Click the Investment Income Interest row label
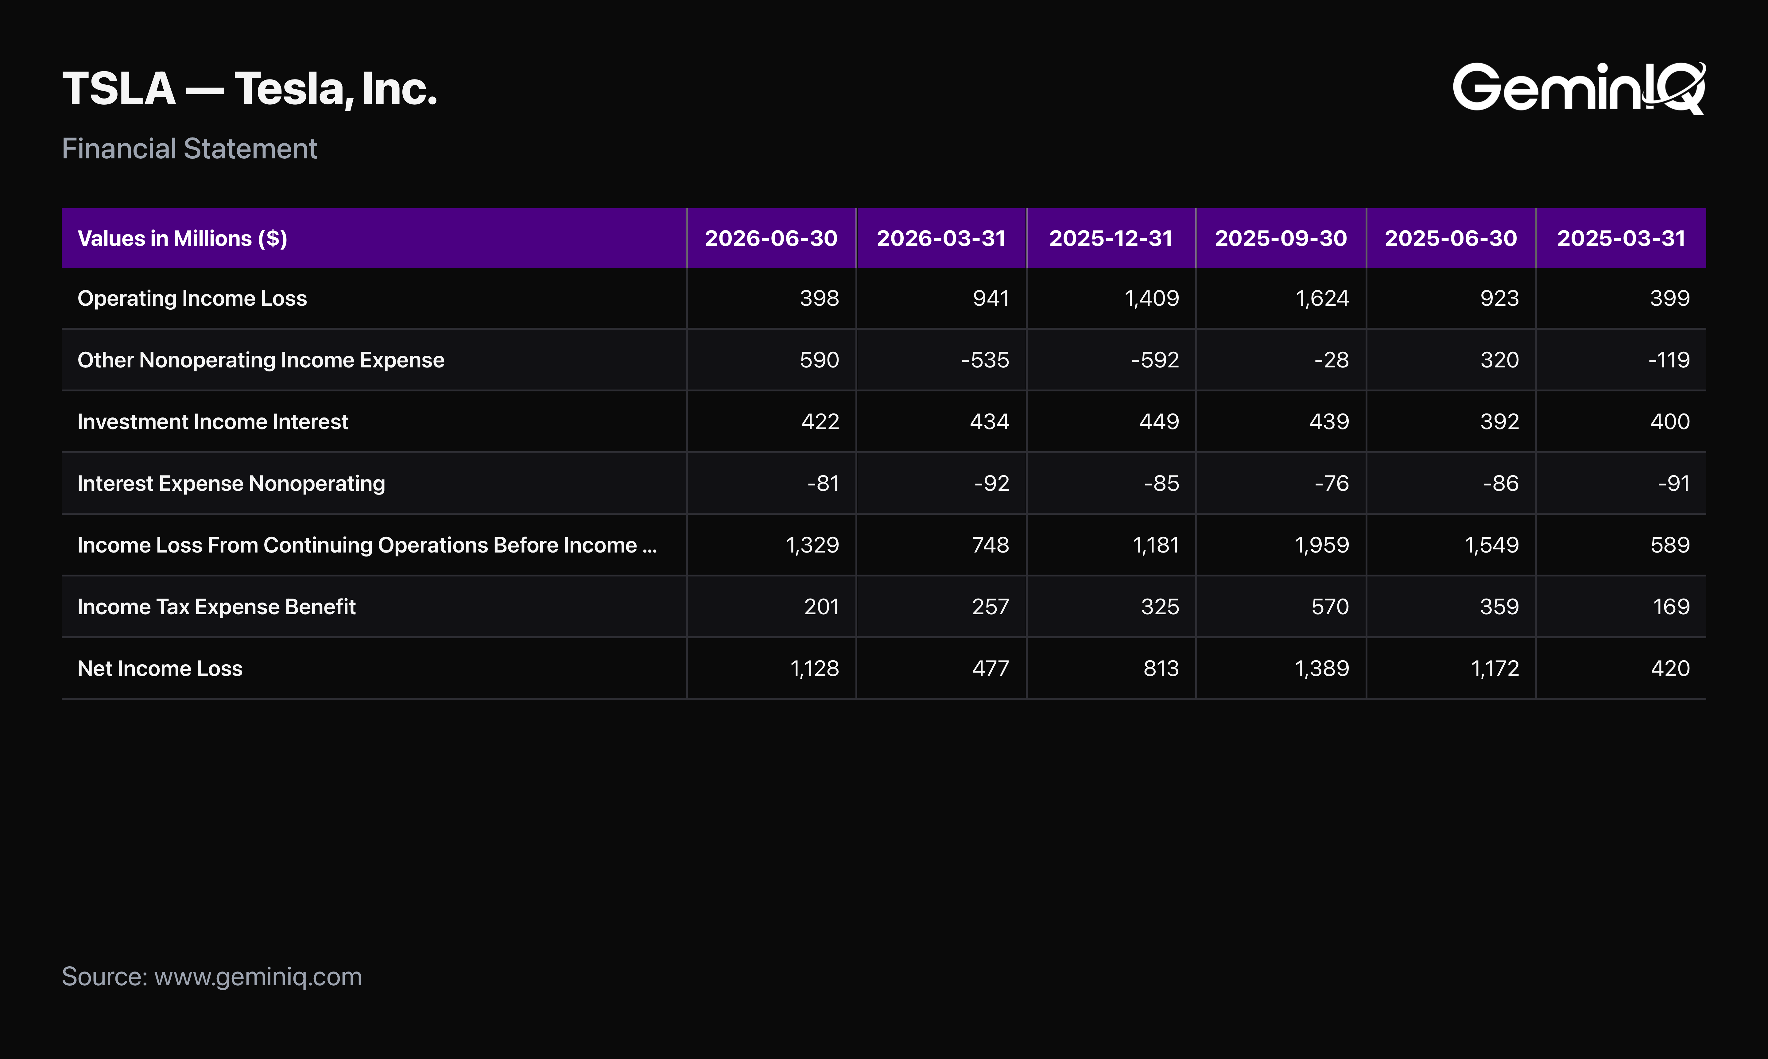This screenshot has height=1059, width=1768. (x=213, y=422)
